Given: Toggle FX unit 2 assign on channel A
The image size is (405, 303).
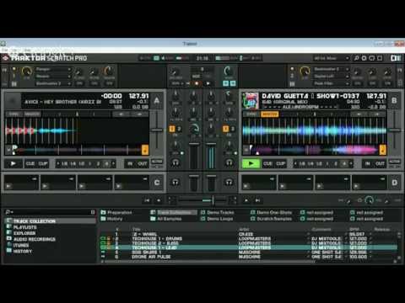Looking at the screenshot, I should coord(179,129).
